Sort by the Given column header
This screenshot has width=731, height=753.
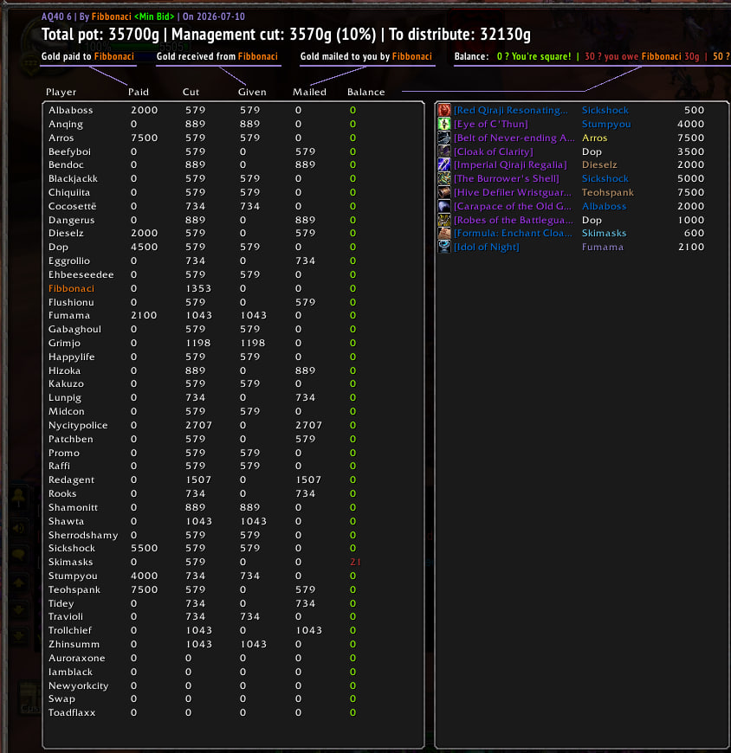pyautogui.click(x=252, y=92)
